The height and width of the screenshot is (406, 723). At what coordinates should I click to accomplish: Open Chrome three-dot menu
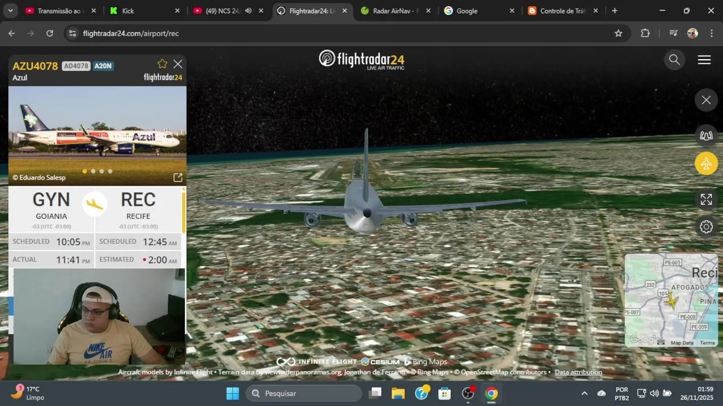click(711, 33)
